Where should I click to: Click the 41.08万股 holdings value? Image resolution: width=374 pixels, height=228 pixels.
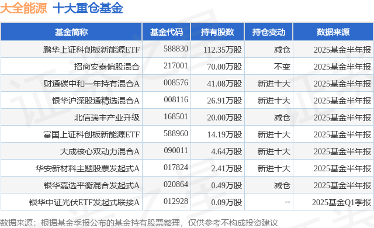[224, 84]
